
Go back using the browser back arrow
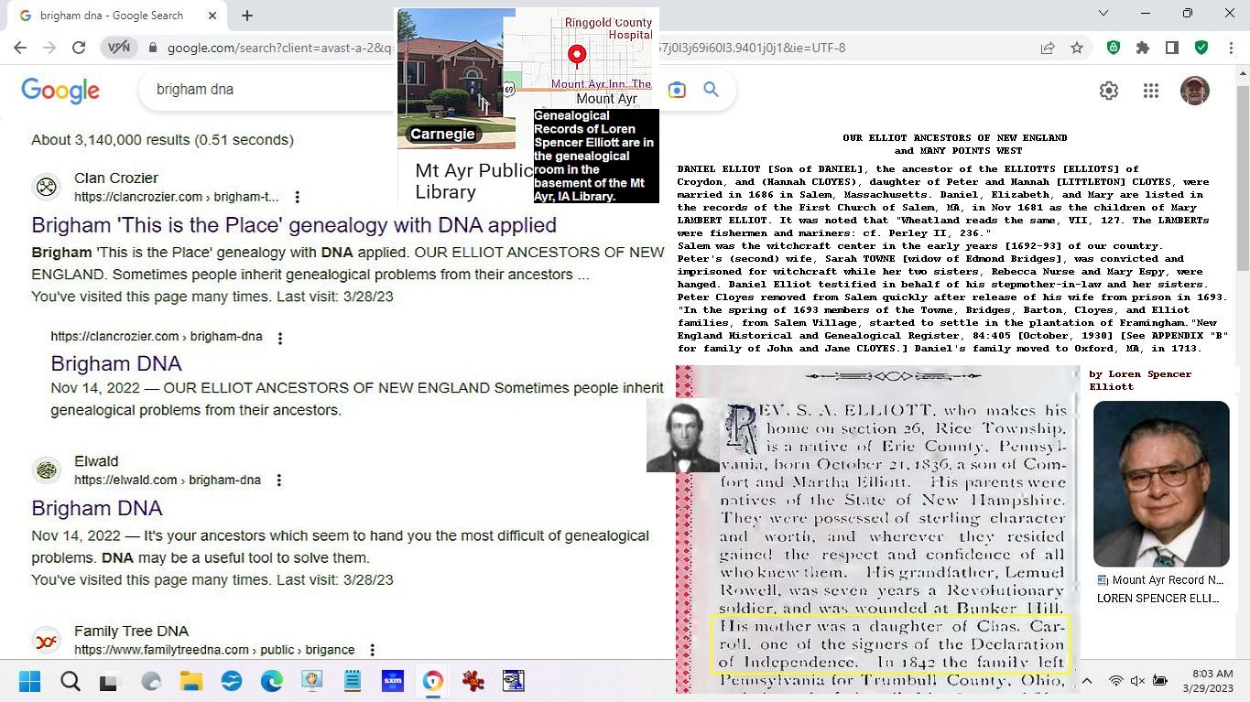tap(20, 48)
